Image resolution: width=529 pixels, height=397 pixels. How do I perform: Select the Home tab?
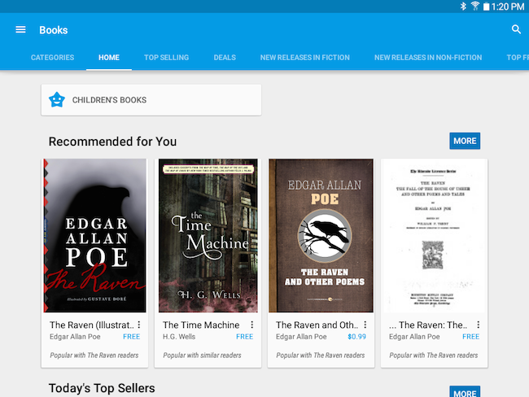click(109, 58)
